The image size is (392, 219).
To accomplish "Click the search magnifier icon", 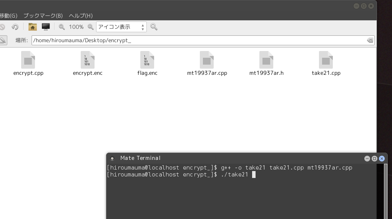I will click(154, 27).
